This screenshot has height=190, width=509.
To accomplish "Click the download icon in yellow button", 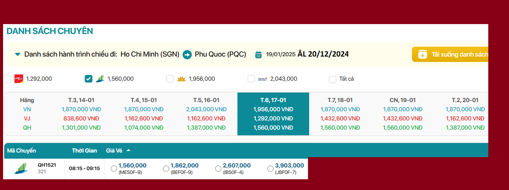I will point(422,54).
